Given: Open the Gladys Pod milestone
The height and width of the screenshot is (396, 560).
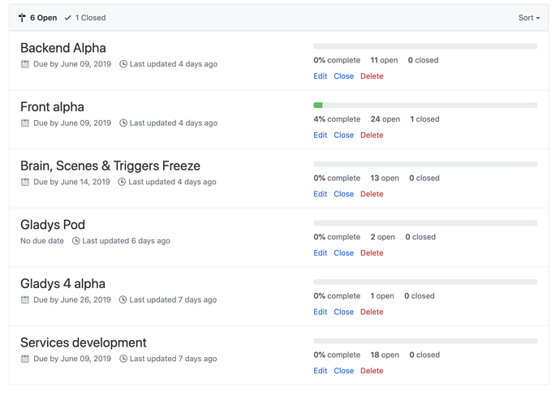Looking at the screenshot, I should [53, 225].
